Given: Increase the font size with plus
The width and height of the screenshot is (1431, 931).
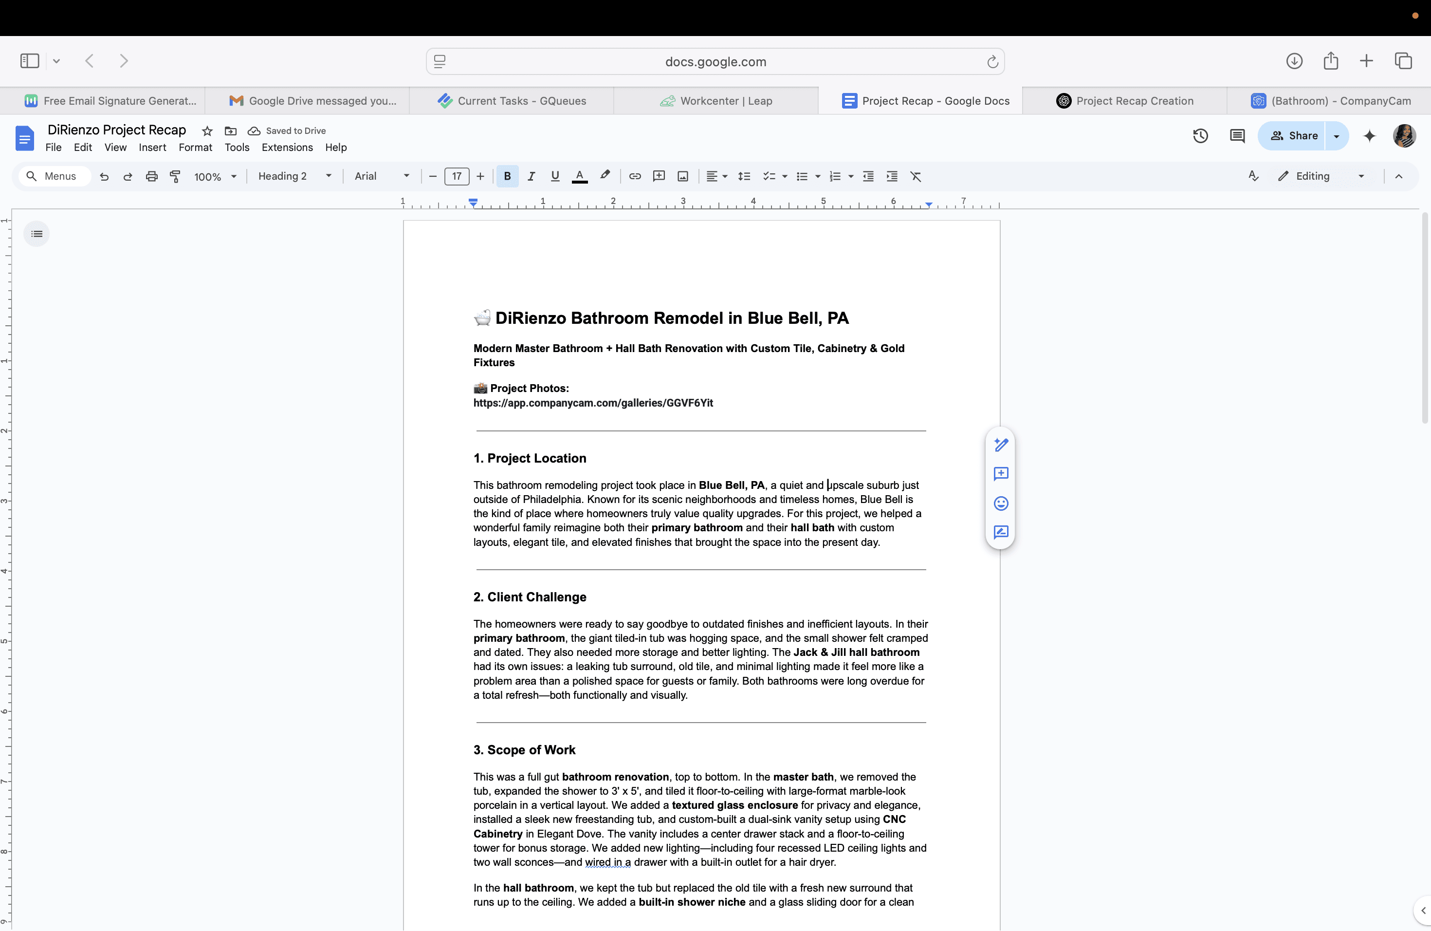Looking at the screenshot, I should point(480,176).
